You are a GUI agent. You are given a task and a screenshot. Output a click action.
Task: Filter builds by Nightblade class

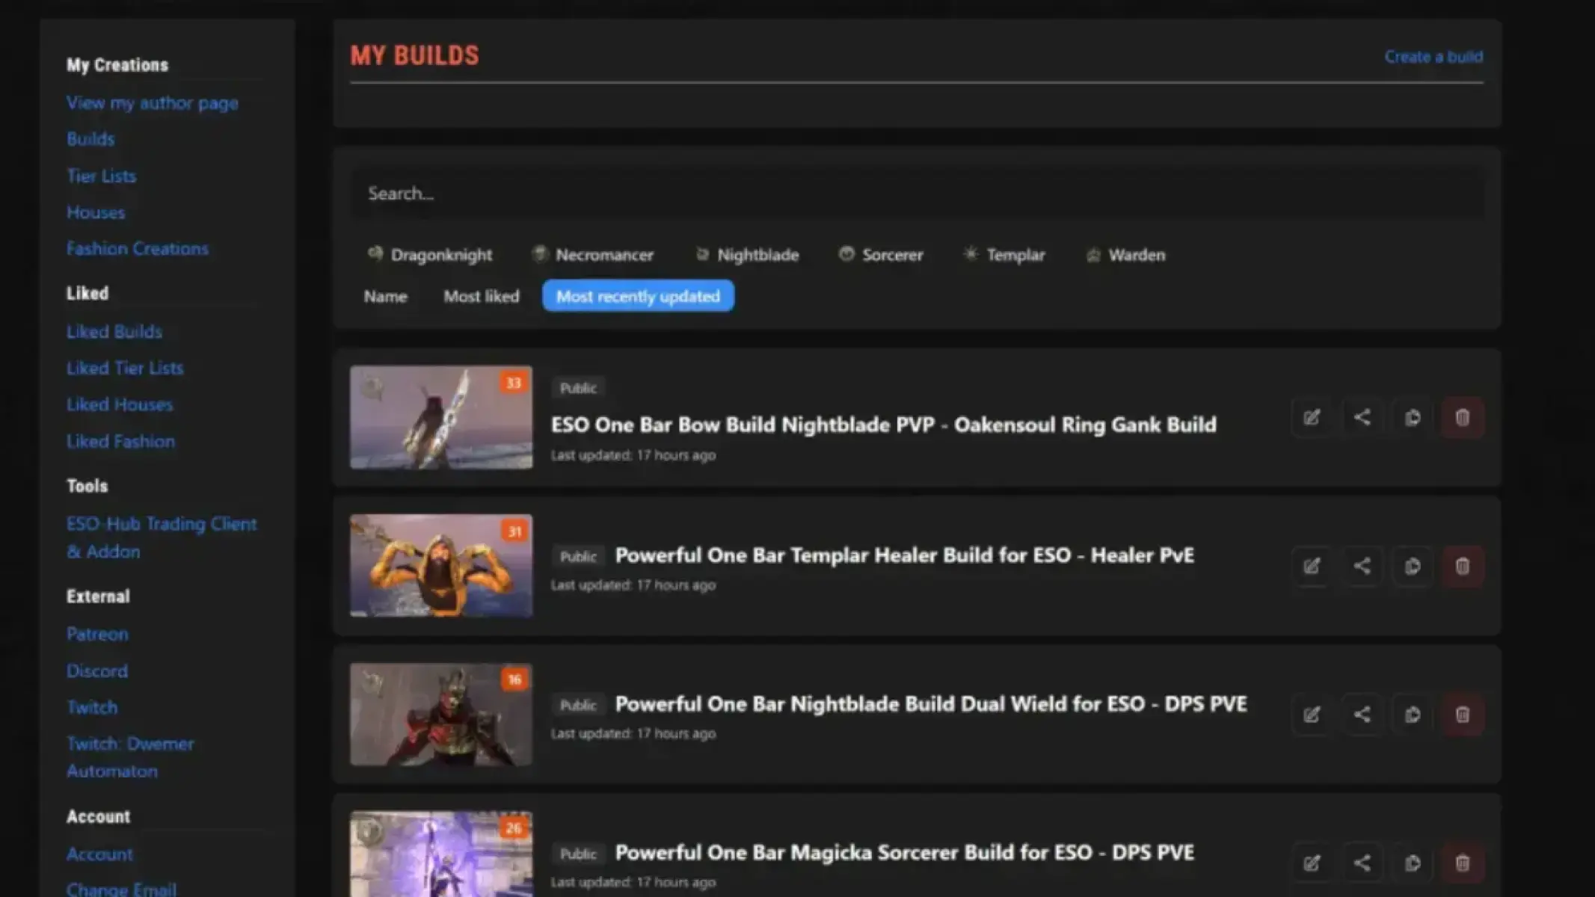[x=746, y=255]
